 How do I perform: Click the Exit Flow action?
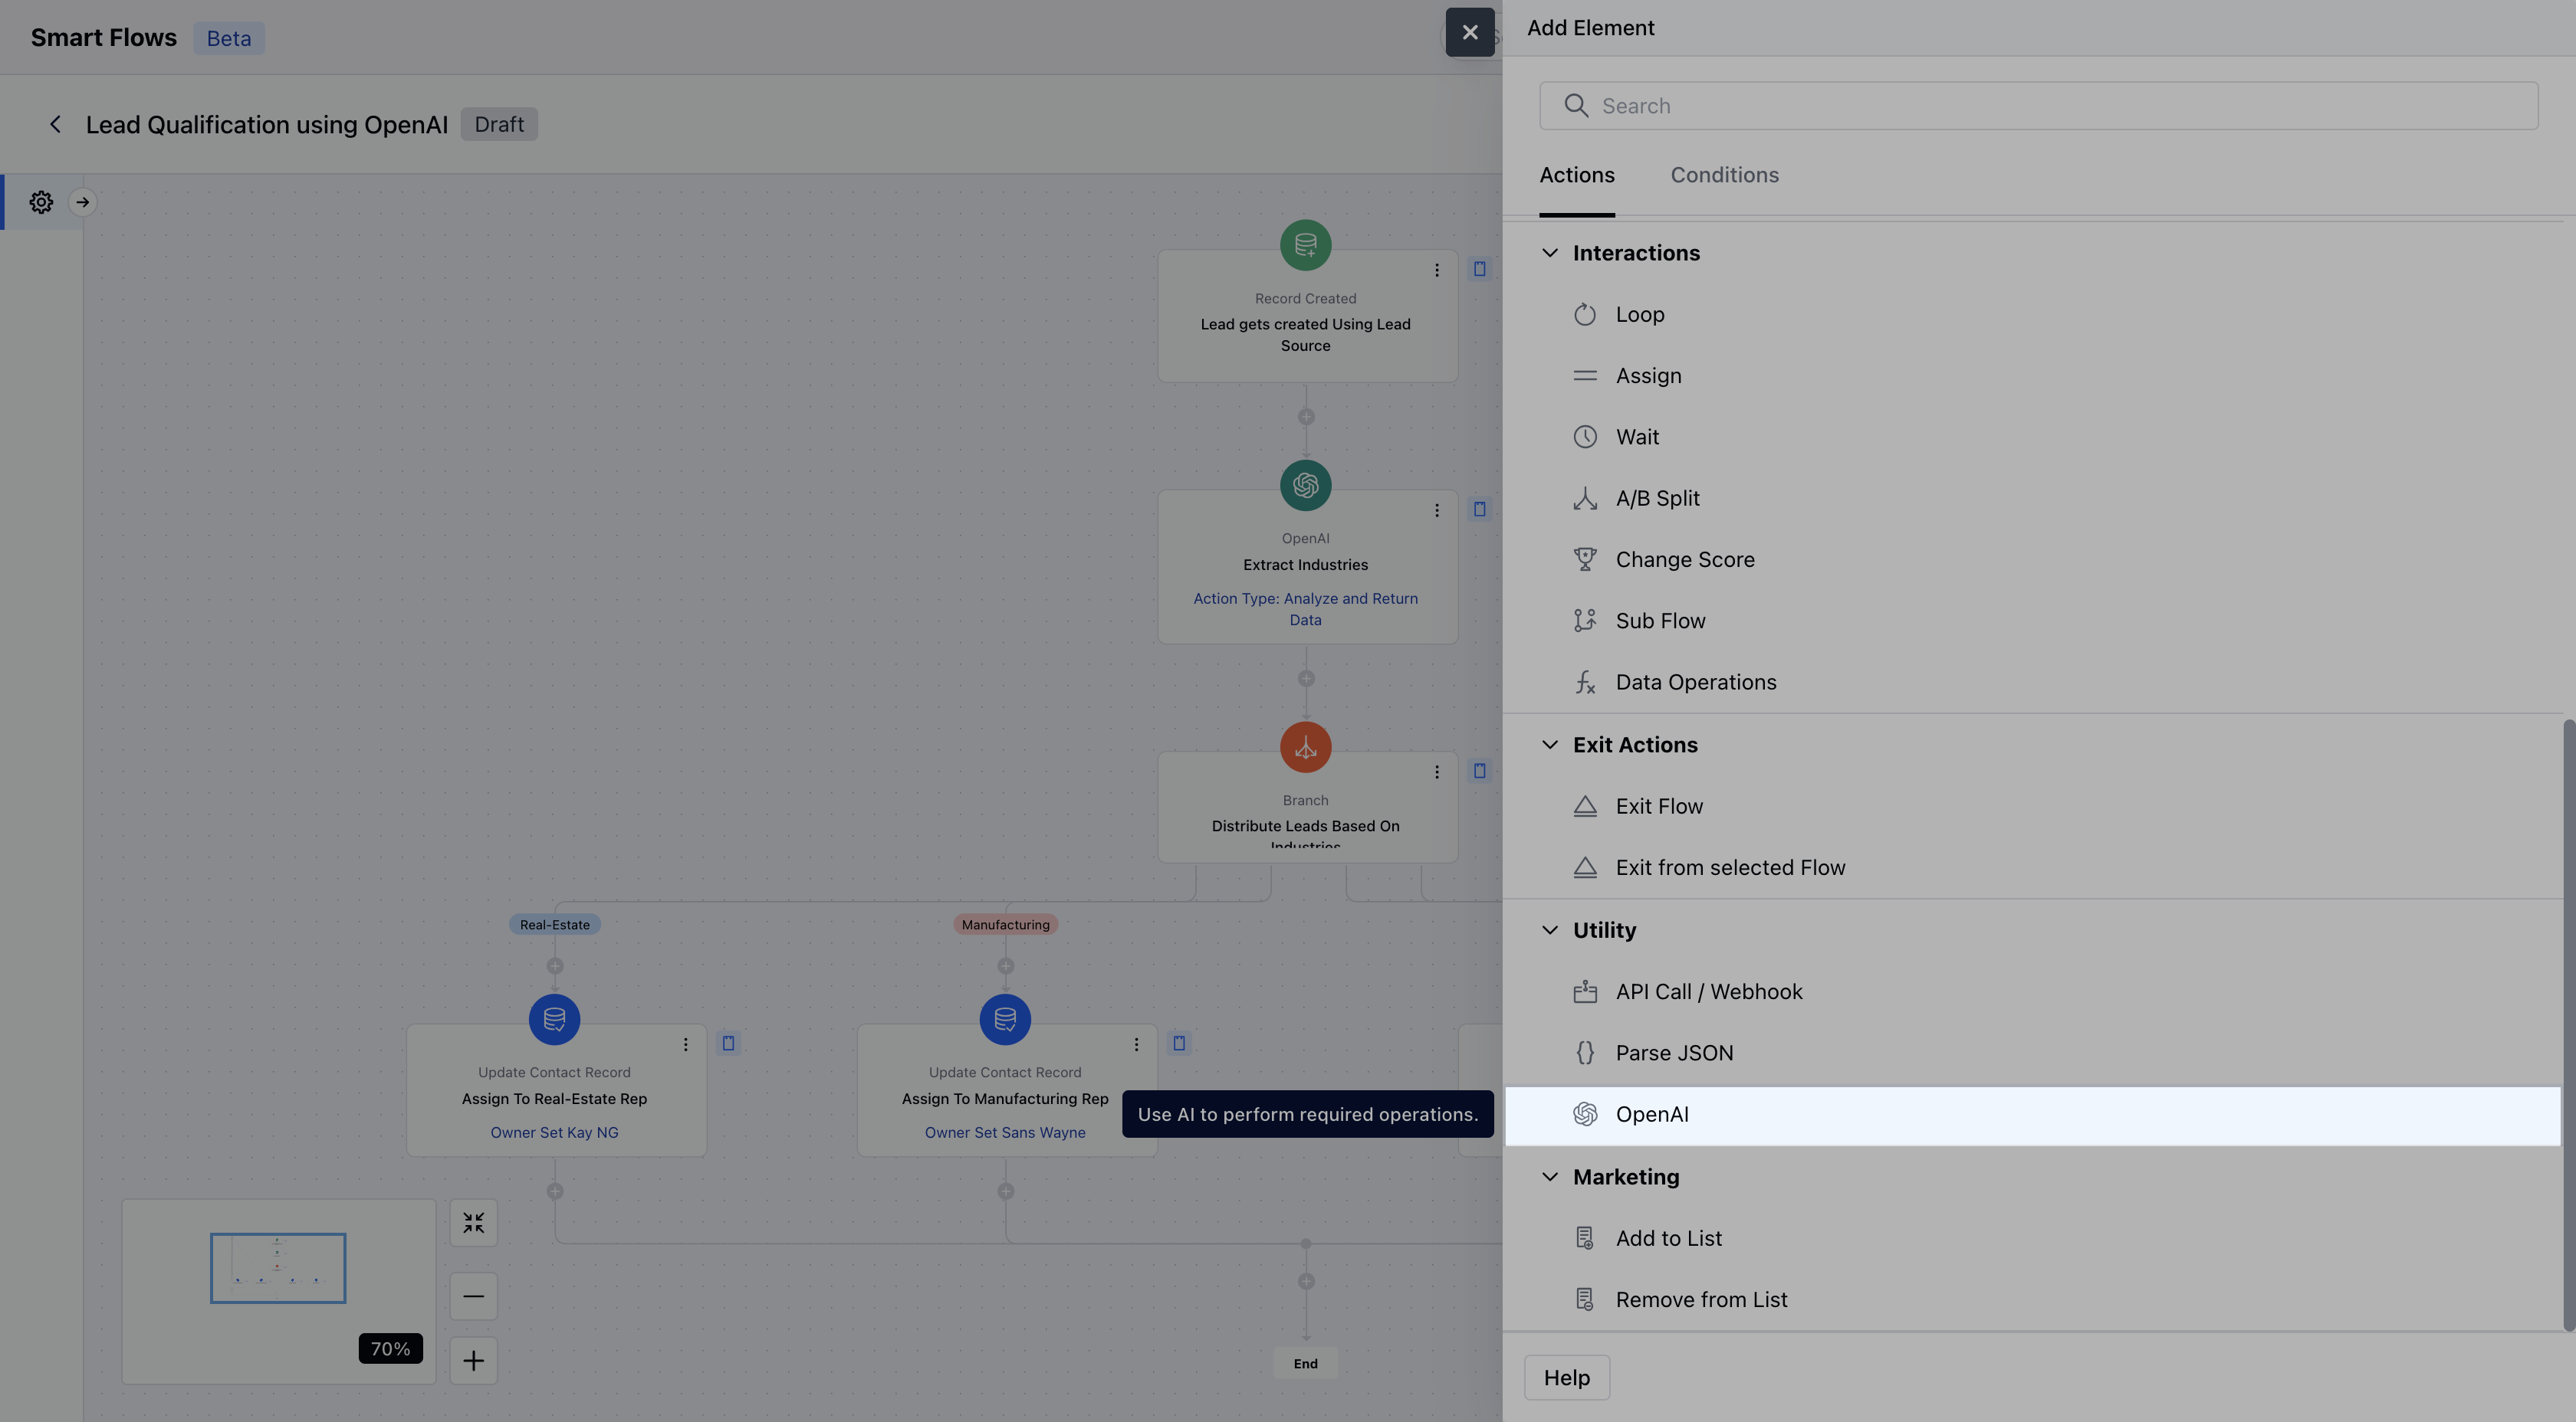(1658, 807)
